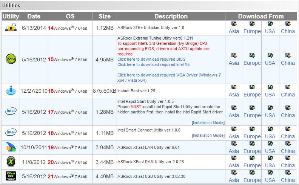
Task: Click the Intel Smart Connect logo icon
Action: (x=11, y=132)
